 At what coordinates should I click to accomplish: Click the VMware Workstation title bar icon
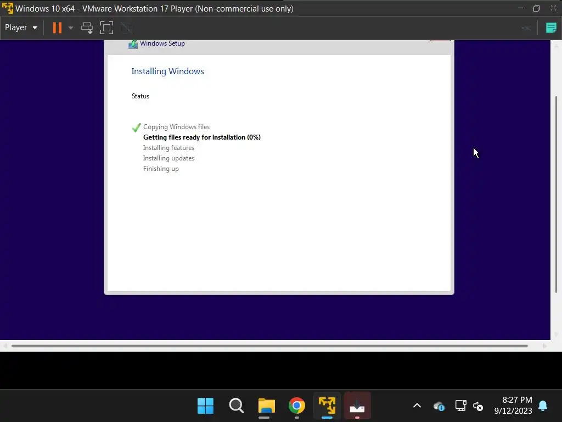pos(8,8)
